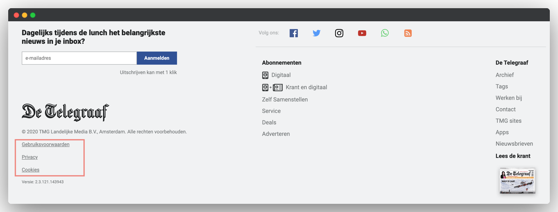
Task: Open the newspaper front page thumbnail
Action: point(517,180)
